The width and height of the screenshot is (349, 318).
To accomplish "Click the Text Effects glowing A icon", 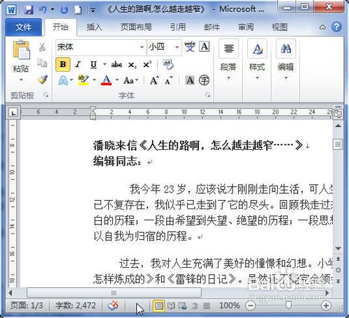I will click(x=63, y=80).
